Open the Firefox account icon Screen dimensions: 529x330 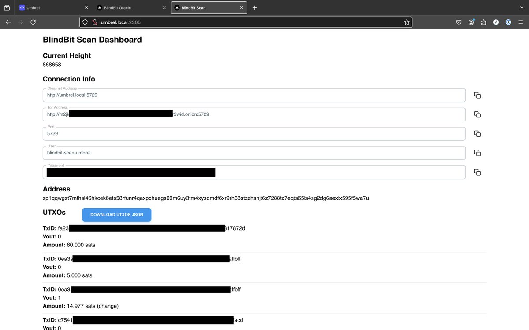click(471, 22)
